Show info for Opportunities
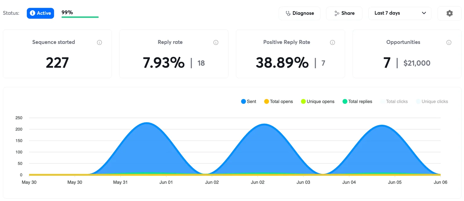The image size is (464, 201). pos(449,43)
